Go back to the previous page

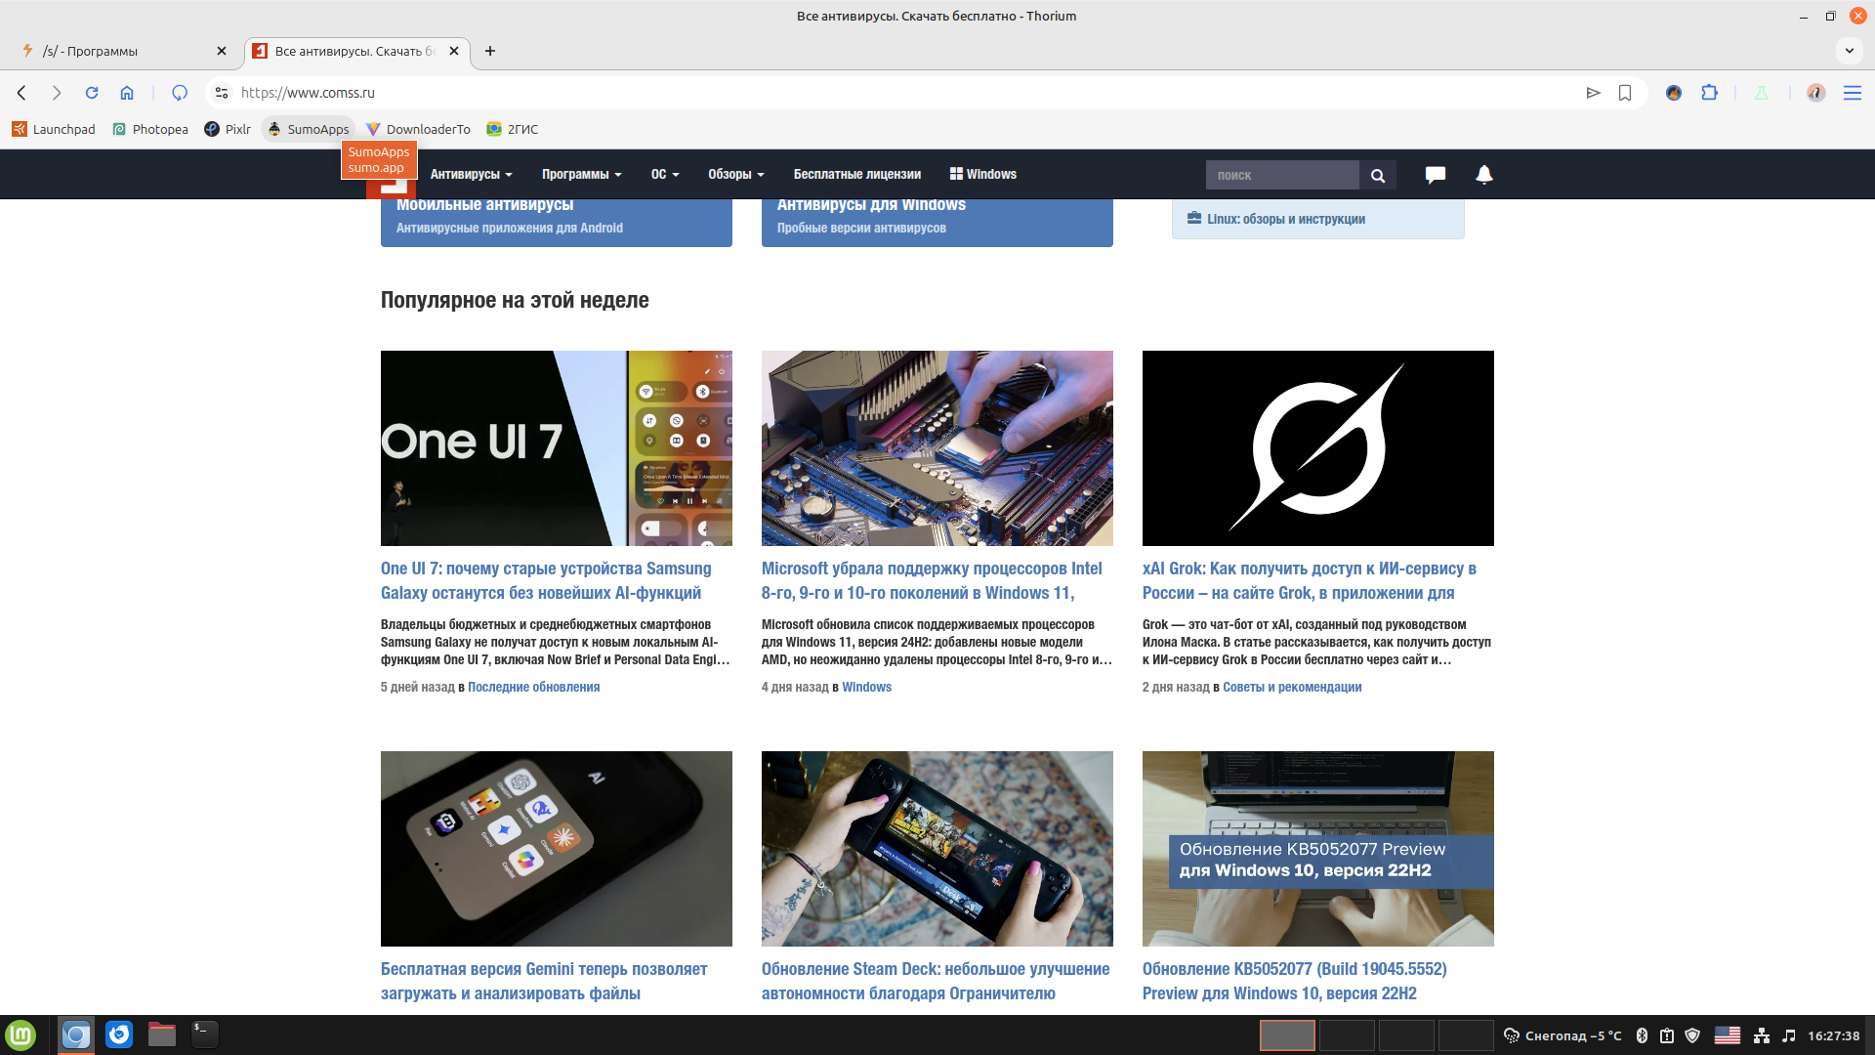21,93
